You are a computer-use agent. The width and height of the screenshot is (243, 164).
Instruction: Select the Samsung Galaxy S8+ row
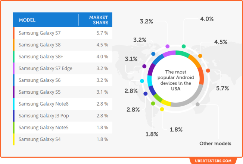click(62, 57)
